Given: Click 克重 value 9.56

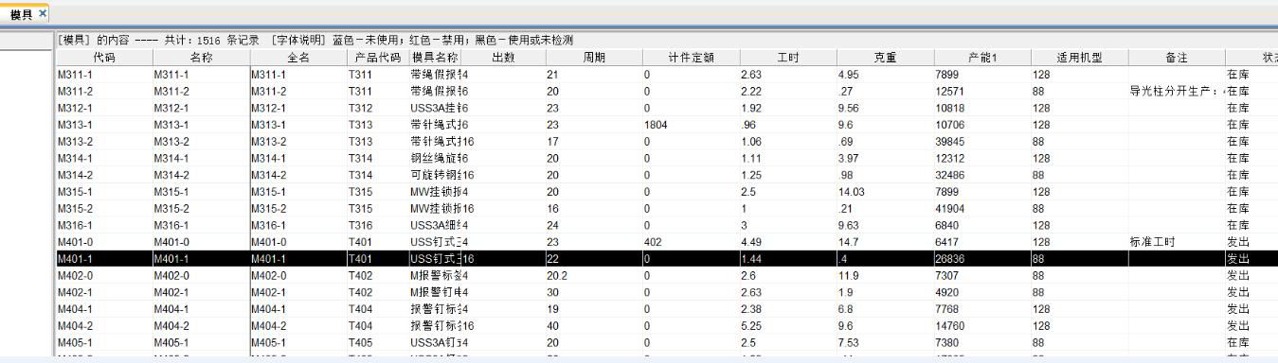Looking at the screenshot, I should [884, 108].
